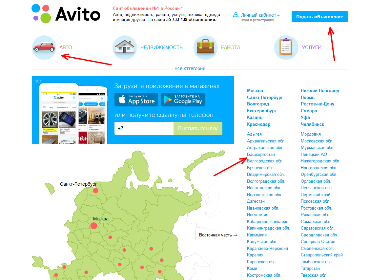
Task: Open the Недвижимость category
Action: (x=161, y=47)
